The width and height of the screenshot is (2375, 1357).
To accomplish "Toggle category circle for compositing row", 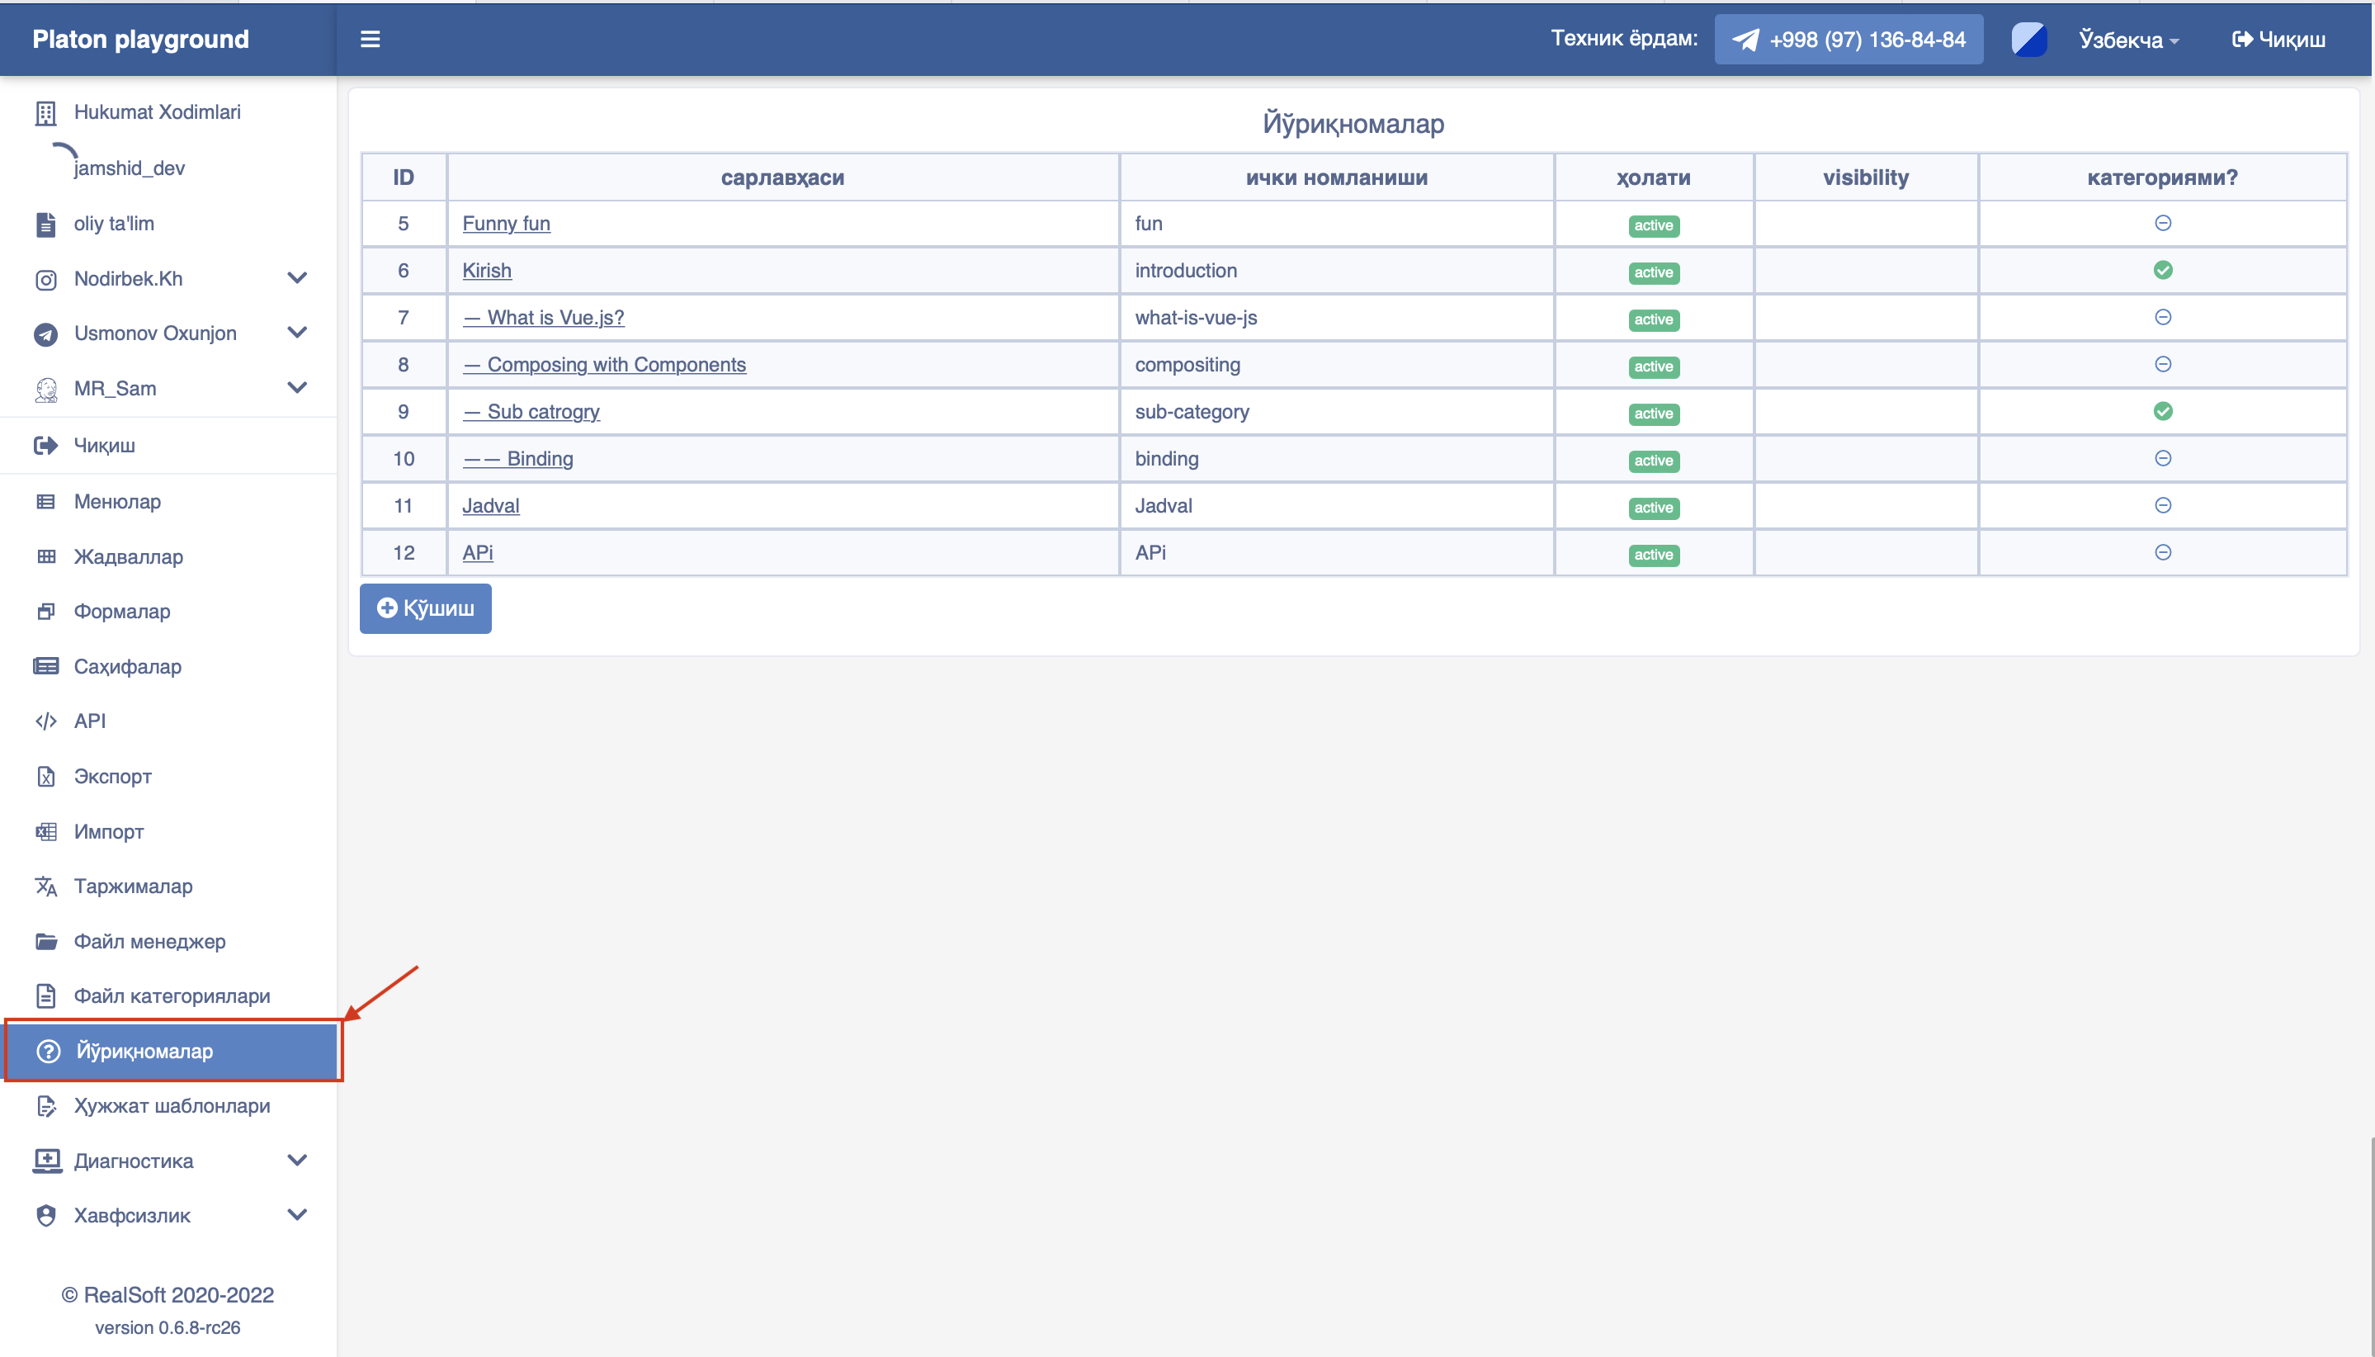I will tap(2163, 364).
